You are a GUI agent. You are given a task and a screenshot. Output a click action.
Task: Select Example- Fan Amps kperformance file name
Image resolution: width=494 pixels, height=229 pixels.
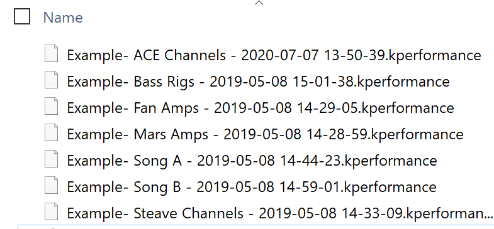pyautogui.click(x=261, y=109)
